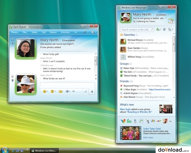191x153 pixels.
Task: Select Alan Brewer contact
Action: click(x=143, y=97)
